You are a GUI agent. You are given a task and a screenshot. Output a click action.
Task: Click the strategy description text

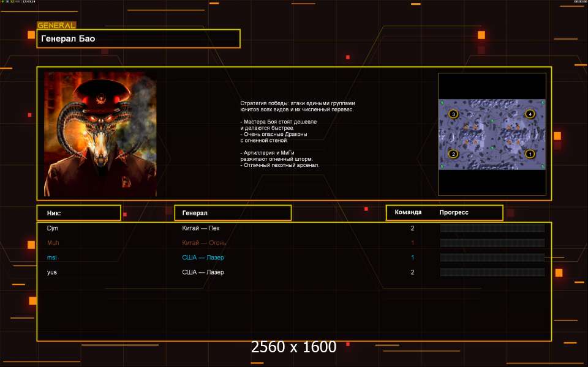(298, 134)
